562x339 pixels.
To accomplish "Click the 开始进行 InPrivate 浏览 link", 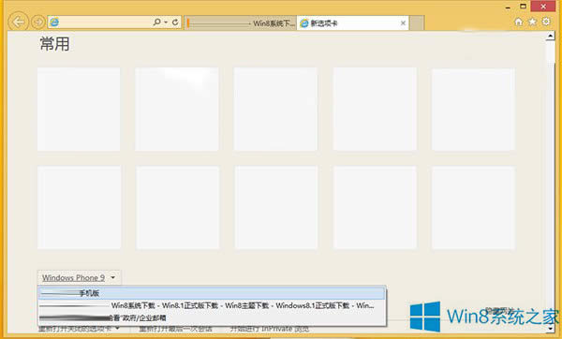I will (x=270, y=329).
